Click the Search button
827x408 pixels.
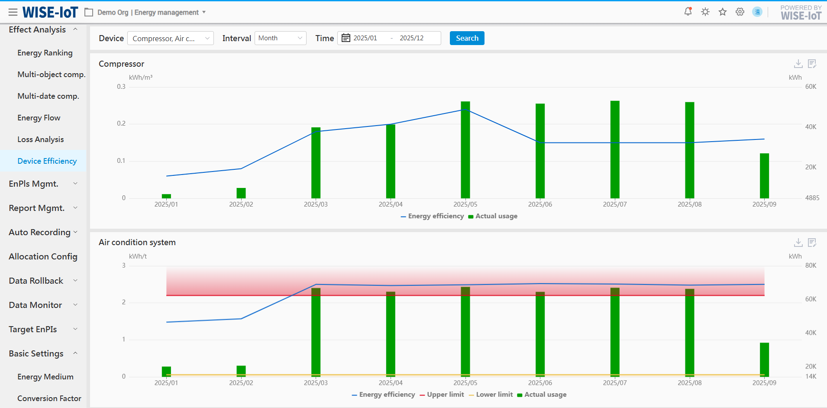point(467,38)
